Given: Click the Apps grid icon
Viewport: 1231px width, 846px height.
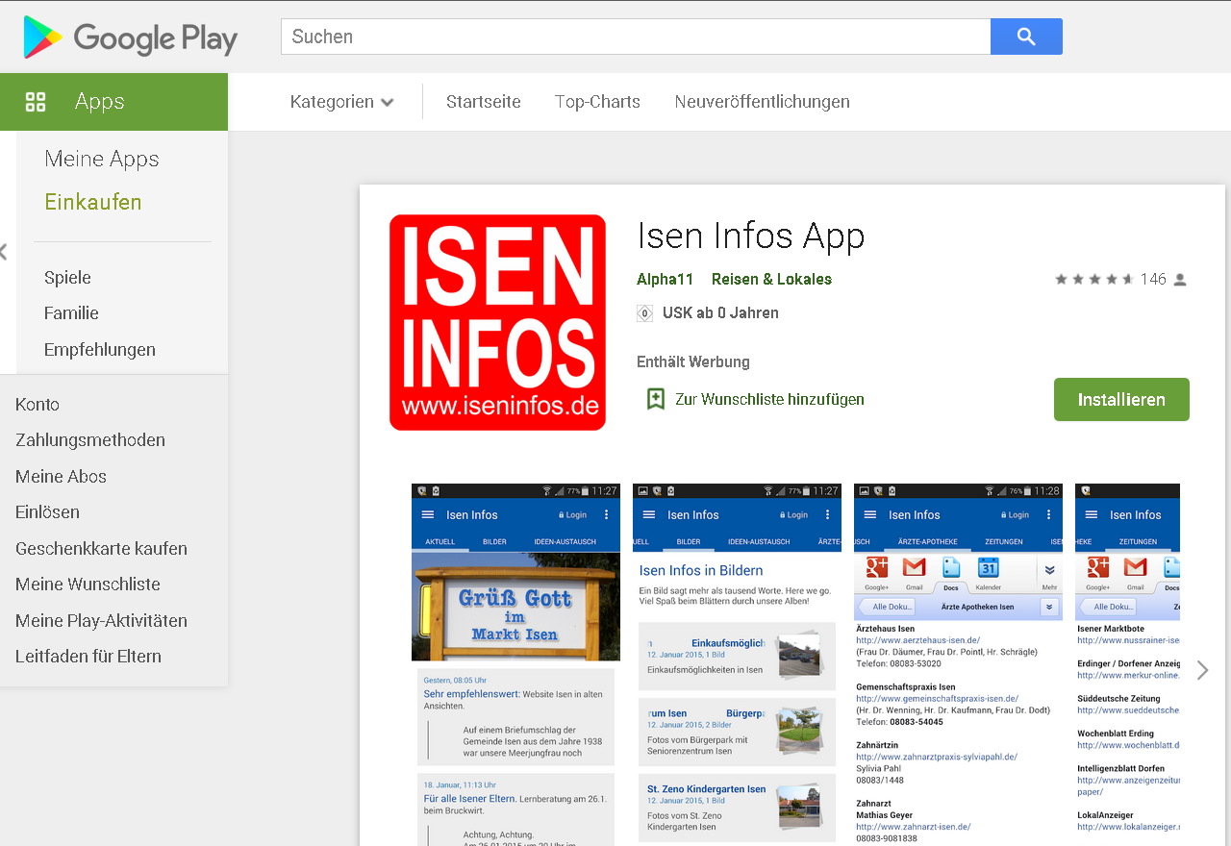Looking at the screenshot, I should click(36, 102).
